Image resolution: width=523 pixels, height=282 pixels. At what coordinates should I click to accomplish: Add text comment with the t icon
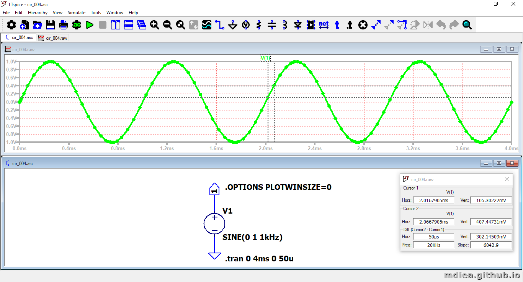coord(337,25)
